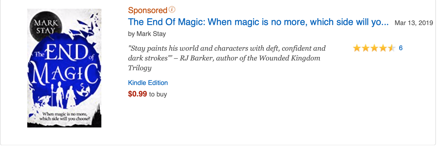The image size is (437, 146).
Task: Click the black Mark Stay circle on cover
Action: 46,27
